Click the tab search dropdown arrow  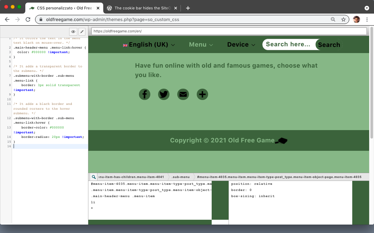tap(367, 8)
